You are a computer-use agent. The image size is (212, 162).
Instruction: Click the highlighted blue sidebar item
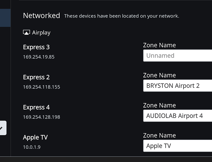click(5, 18)
